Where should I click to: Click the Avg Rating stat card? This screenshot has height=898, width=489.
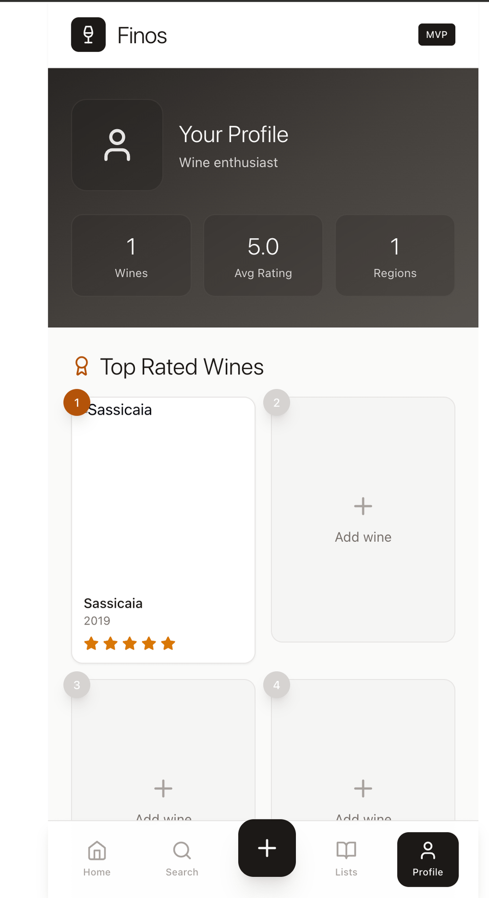[x=263, y=255]
